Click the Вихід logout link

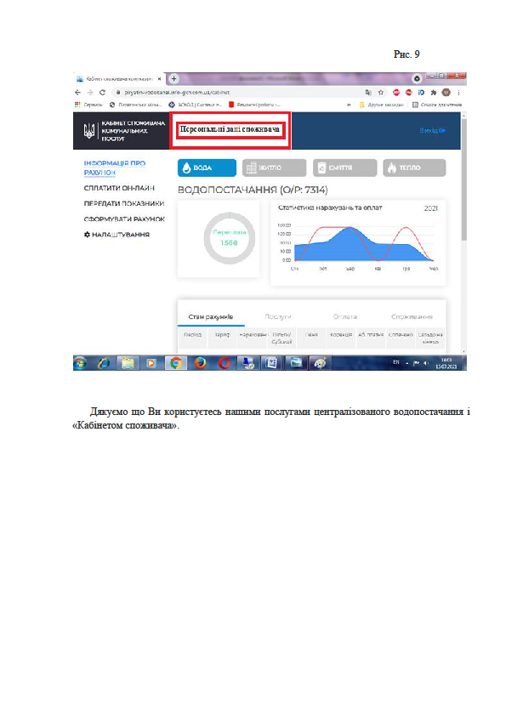click(432, 131)
